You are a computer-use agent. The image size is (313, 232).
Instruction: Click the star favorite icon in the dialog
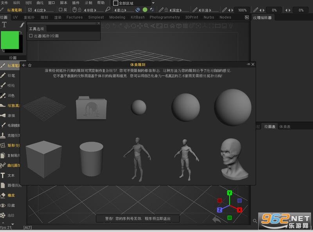(30, 65)
